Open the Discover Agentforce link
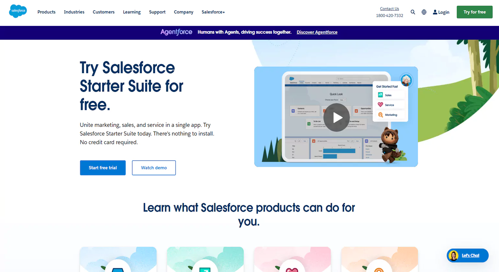The width and height of the screenshot is (499, 272). (x=317, y=32)
